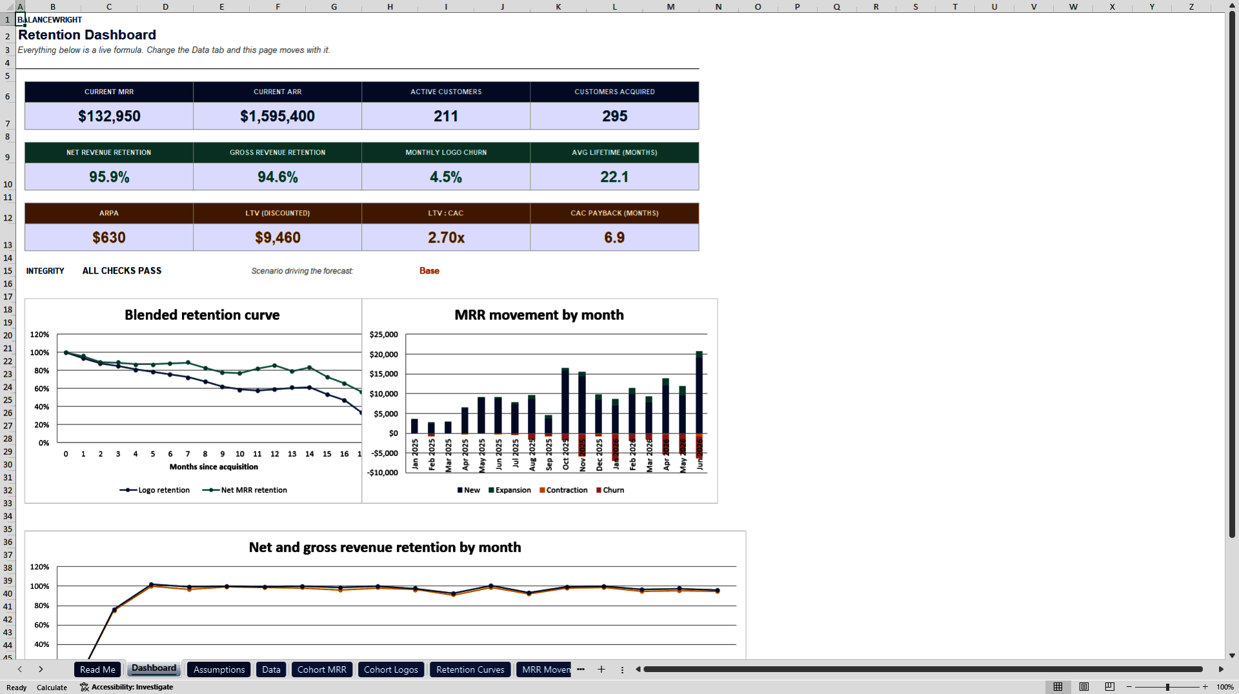The width and height of the screenshot is (1239, 694).
Task: Zoom out with minus button
Action: click(x=1129, y=687)
